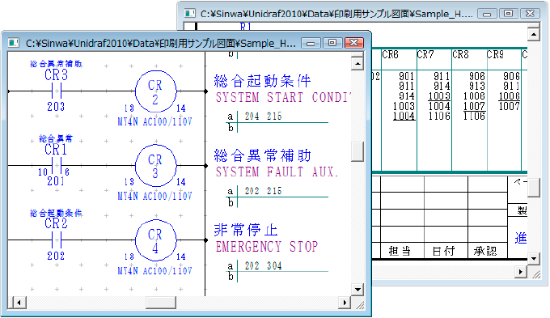Click front window horizontal scroll right arrow
This screenshot has height=318, width=550.
[344, 303]
